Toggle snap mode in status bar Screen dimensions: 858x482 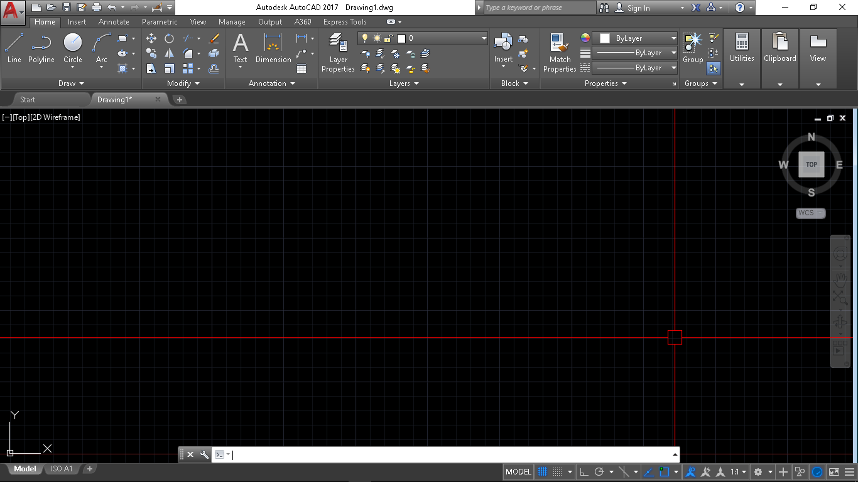tap(557, 472)
